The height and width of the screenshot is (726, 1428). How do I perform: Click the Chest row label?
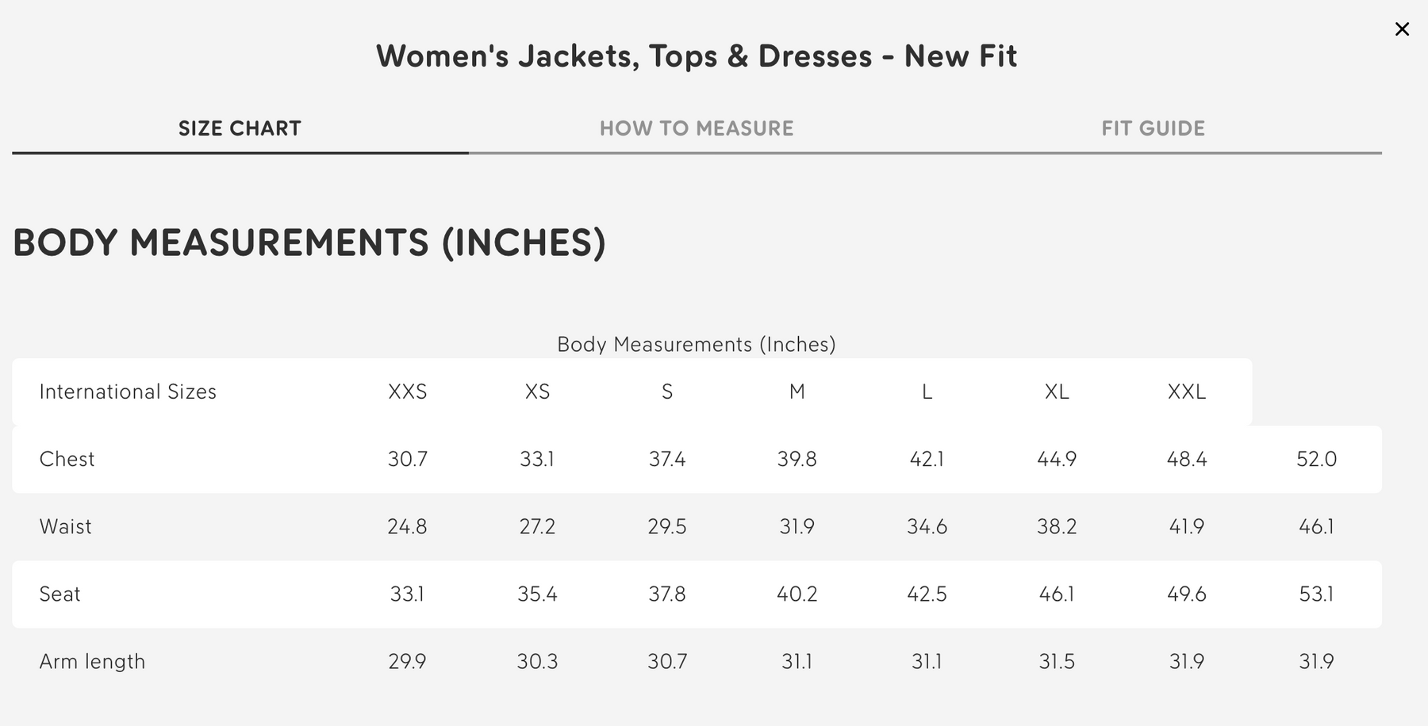(67, 459)
